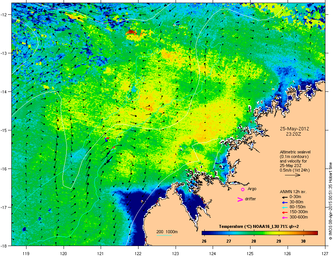This screenshot has height=257, width=333.
Task: Click the red 150-300m legend arrow
Action: point(285,212)
